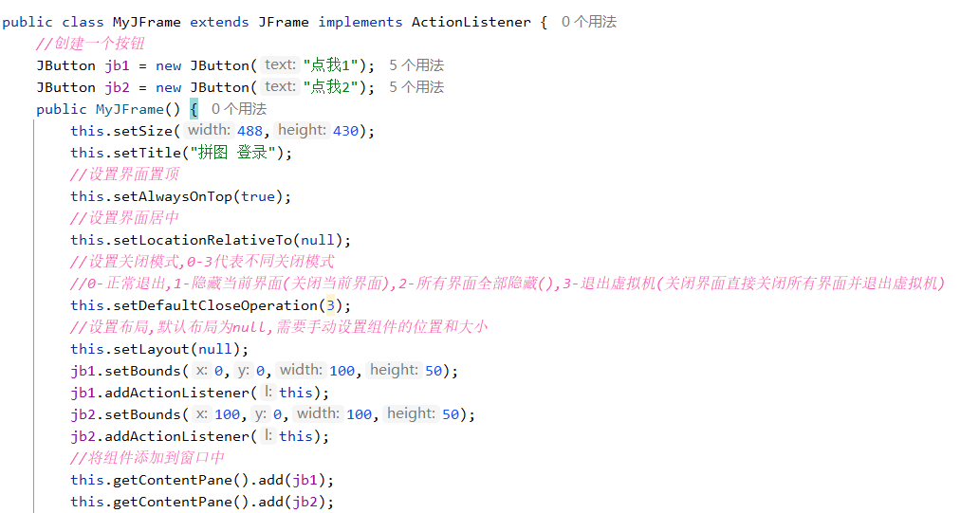Click the extends keyword
The width and height of the screenshot is (979, 513).
(219, 22)
